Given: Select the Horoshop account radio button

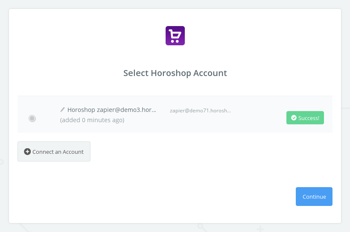Looking at the screenshot, I should click(32, 118).
